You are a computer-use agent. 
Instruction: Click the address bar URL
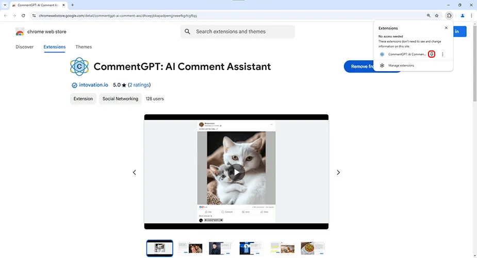[118, 16]
